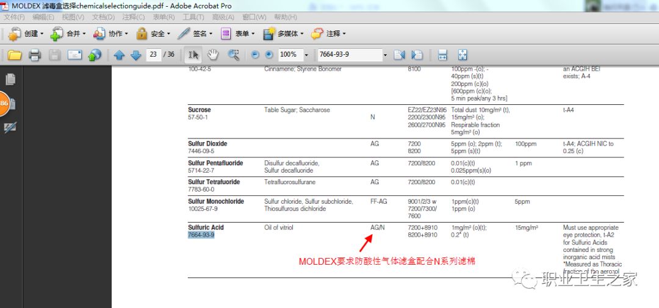Open the Pages panel in left sidebar
This screenshot has width=659, height=308.
click(10, 79)
